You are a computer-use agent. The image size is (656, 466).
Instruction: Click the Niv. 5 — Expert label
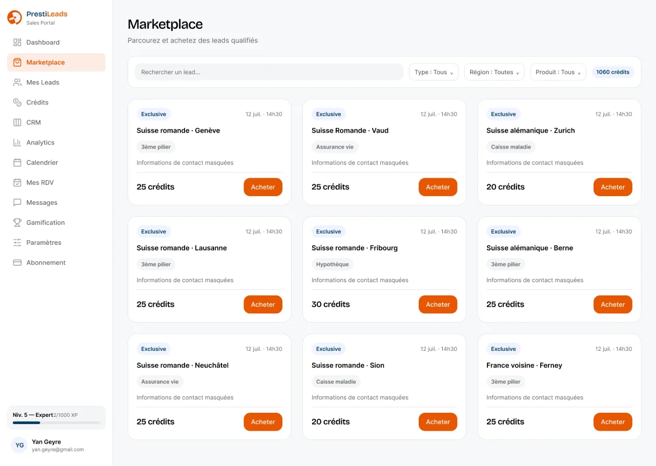(33, 415)
